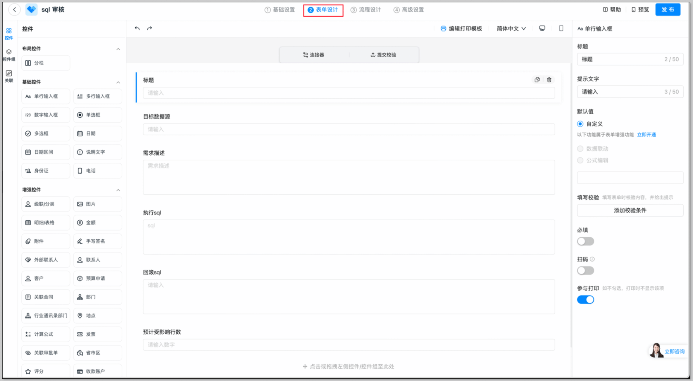Turn on the 扫码 toggle
The image size is (693, 381).
(x=585, y=270)
